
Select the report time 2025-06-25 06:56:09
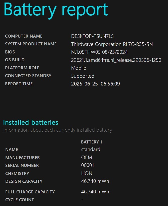pyautogui.click(x=95, y=84)
